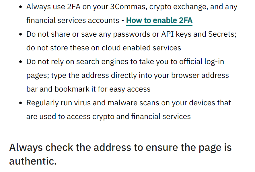The image size is (255, 172).
Task: Click the bullet before 'Do not rely'
Action: [21, 62]
